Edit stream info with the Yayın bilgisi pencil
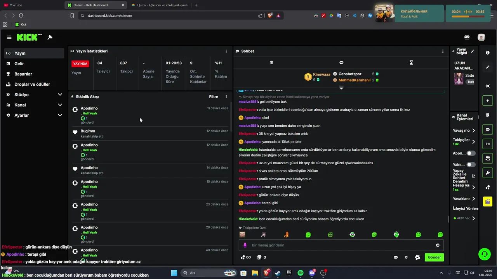The height and width of the screenshot is (279, 497). click(x=473, y=51)
